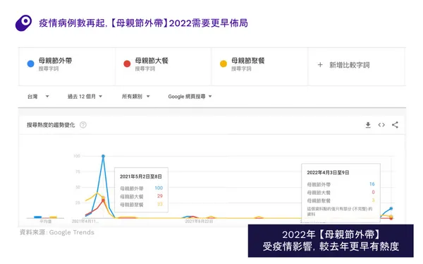Image resolution: width=423 pixels, height=264 pixels.
Task: Click the value 100 in the tooltip
Action: [x=159, y=188]
